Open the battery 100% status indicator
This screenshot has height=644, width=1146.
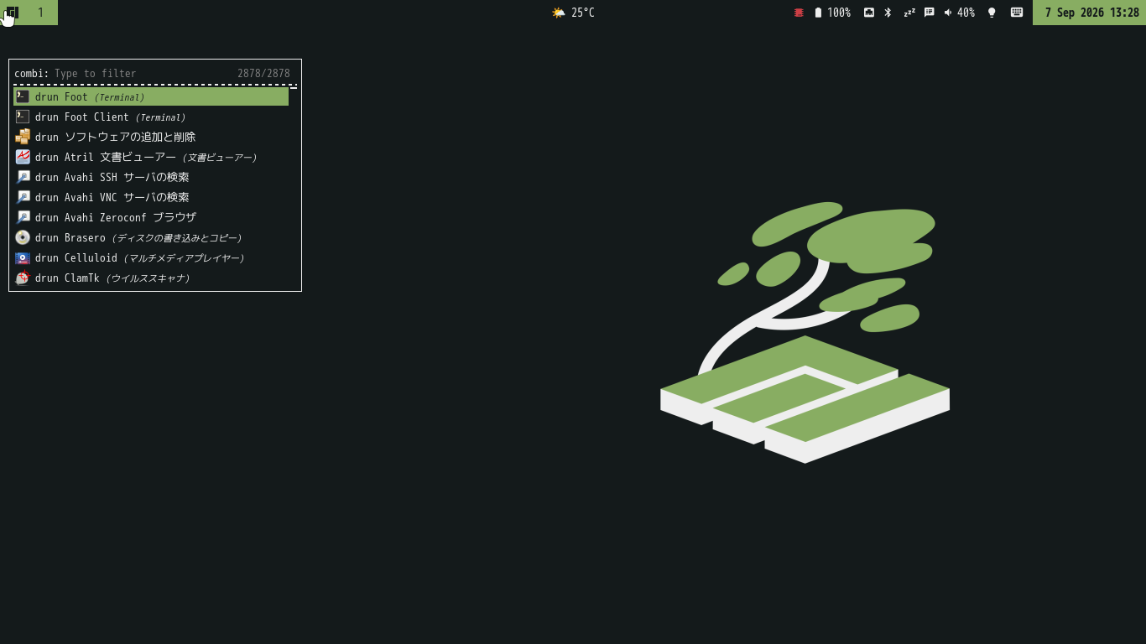coord(832,13)
